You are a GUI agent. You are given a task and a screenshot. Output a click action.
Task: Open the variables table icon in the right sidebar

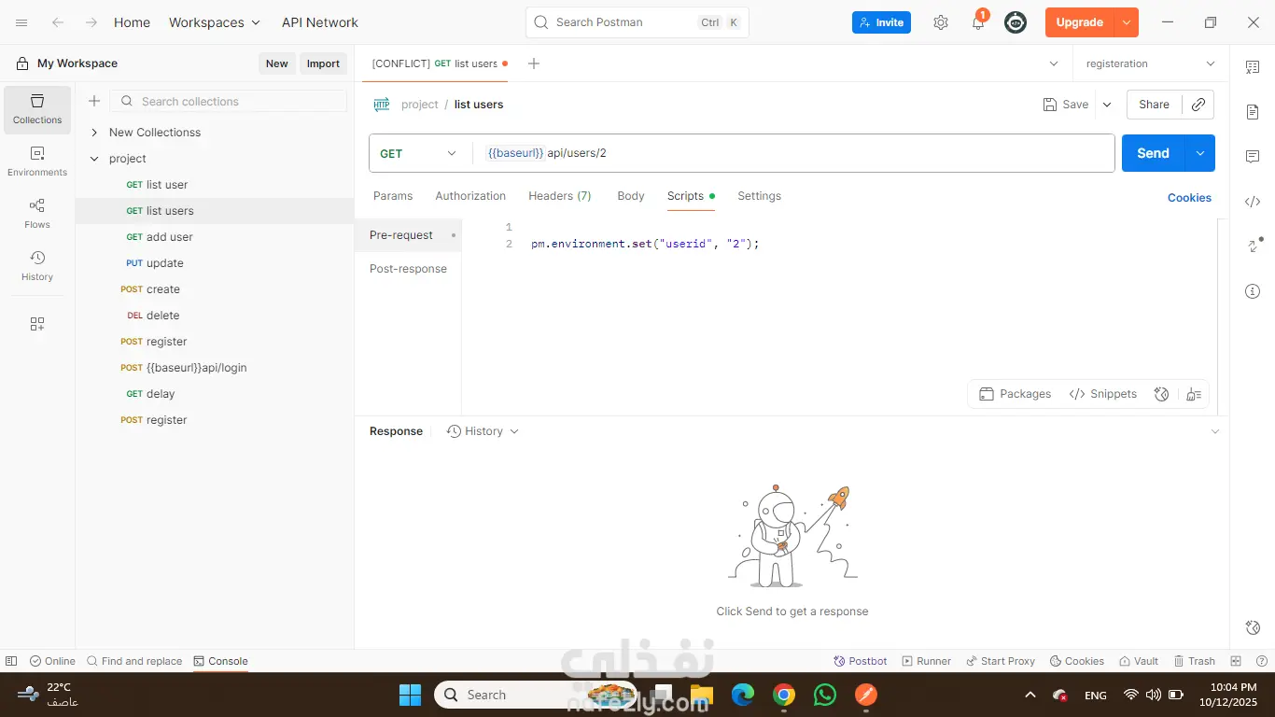point(1253,67)
